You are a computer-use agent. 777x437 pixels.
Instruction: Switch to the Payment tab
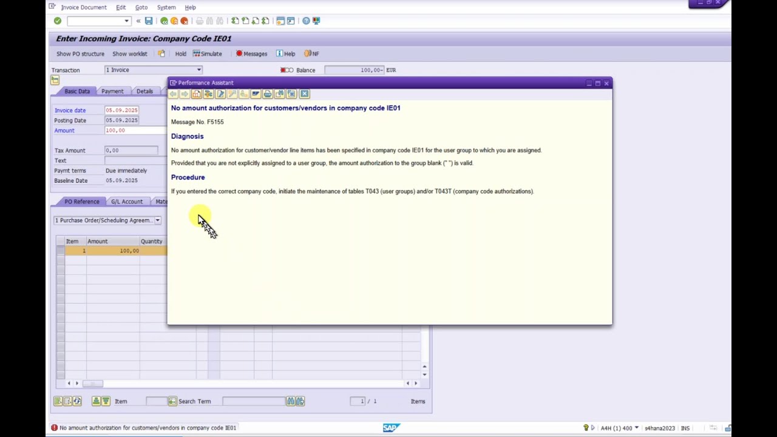click(112, 91)
